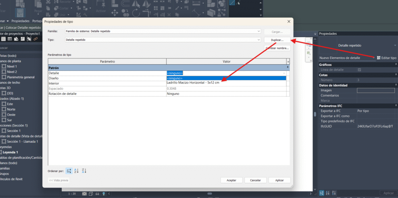
Task: Close the Propiedades de tipo dialog
Action: (288, 22)
